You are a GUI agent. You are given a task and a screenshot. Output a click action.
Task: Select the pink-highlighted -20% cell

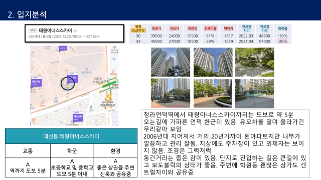click(x=282, y=41)
